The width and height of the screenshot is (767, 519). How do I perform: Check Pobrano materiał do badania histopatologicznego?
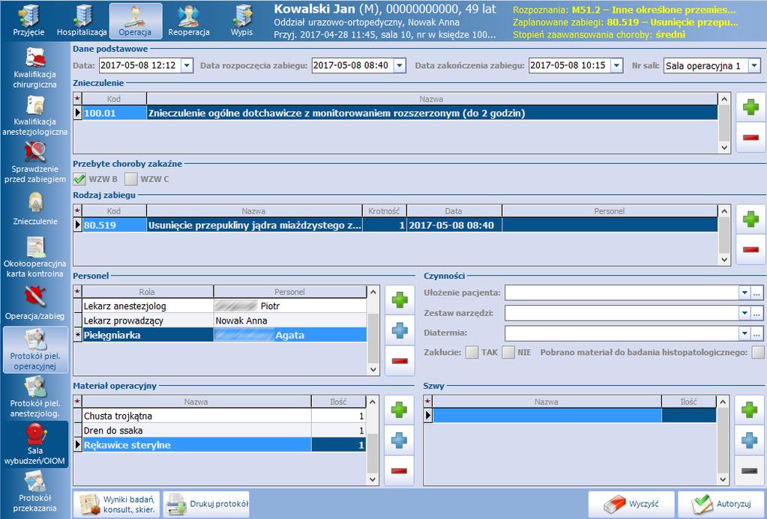click(x=758, y=352)
